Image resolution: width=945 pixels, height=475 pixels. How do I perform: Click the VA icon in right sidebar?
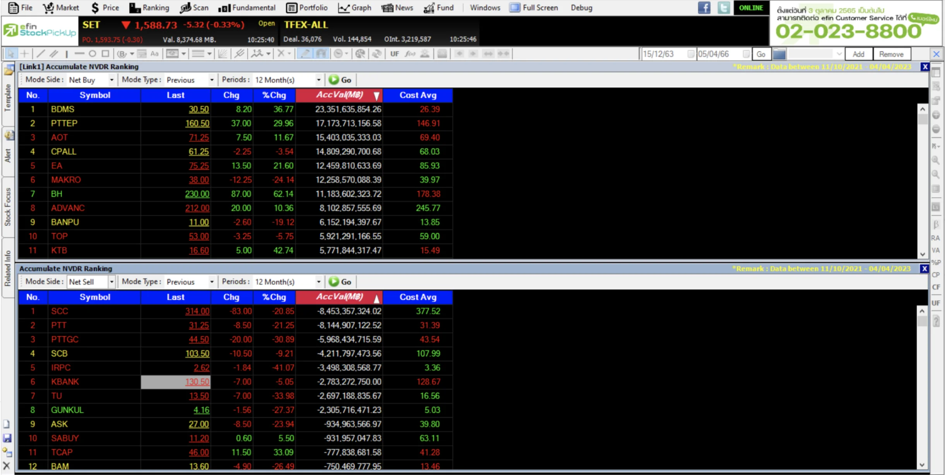[x=936, y=250]
